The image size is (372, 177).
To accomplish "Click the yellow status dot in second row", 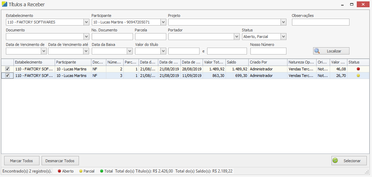I will (x=358, y=76).
